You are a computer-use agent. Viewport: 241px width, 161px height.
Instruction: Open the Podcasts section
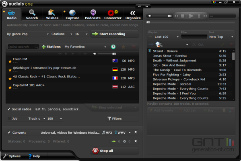pyautogui.click(x=93, y=15)
